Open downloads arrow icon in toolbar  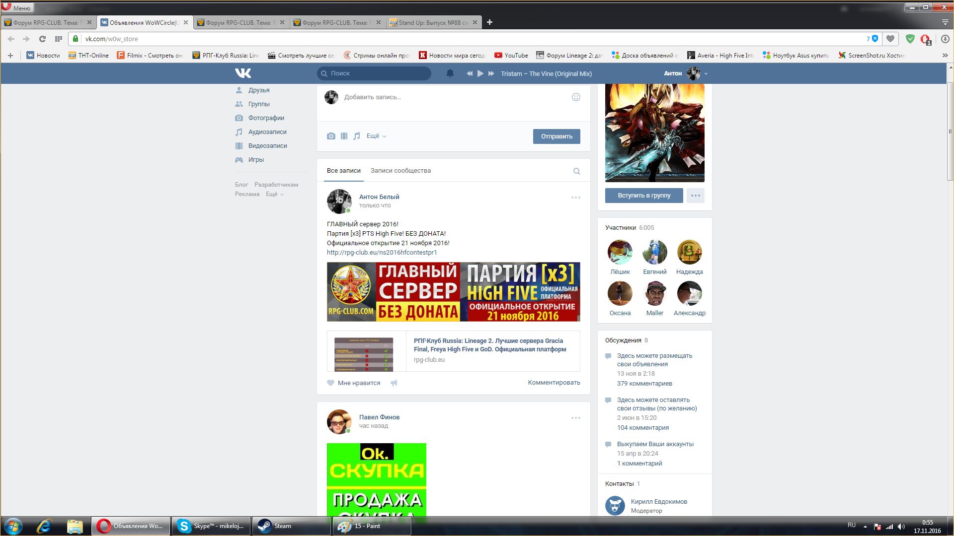[945, 39]
